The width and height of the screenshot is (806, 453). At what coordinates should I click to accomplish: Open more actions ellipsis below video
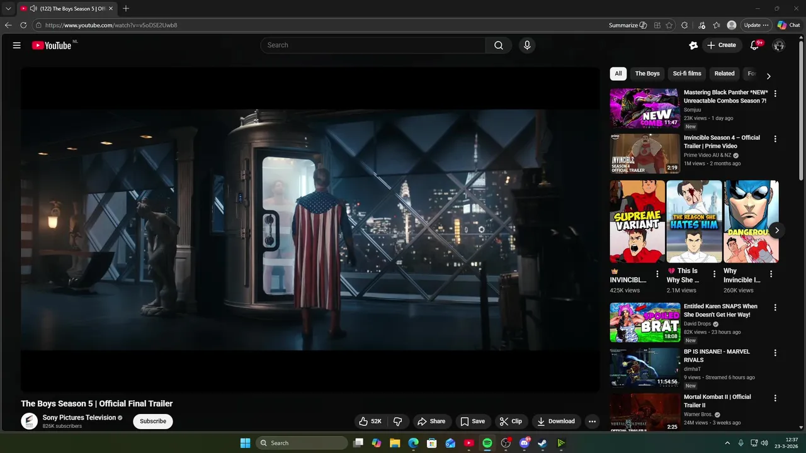592,422
